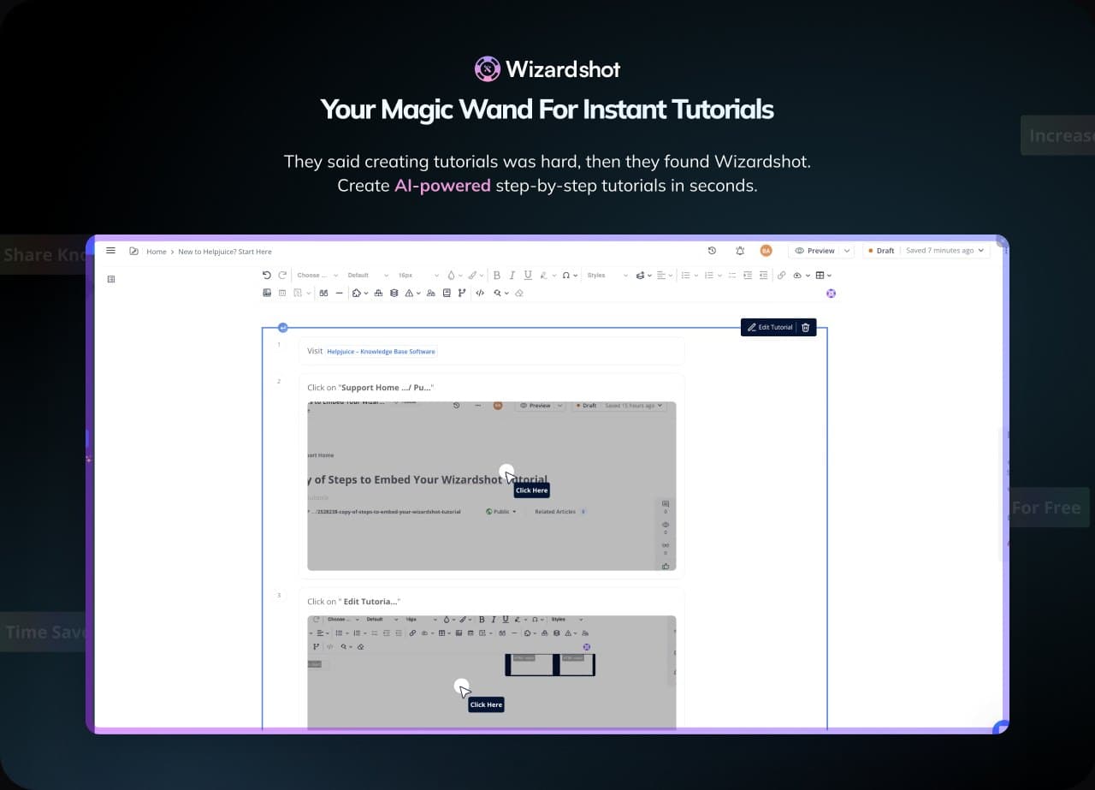This screenshot has width=1095, height=790.
Task: Click the cloud upload dropdown icon
Action: pyautogui.click(x=801, y=276)
